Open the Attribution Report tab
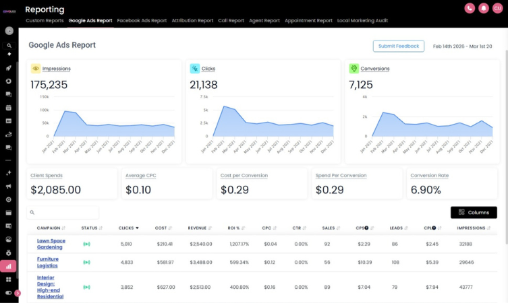This screenshot has height=303, width=508. 192,21
